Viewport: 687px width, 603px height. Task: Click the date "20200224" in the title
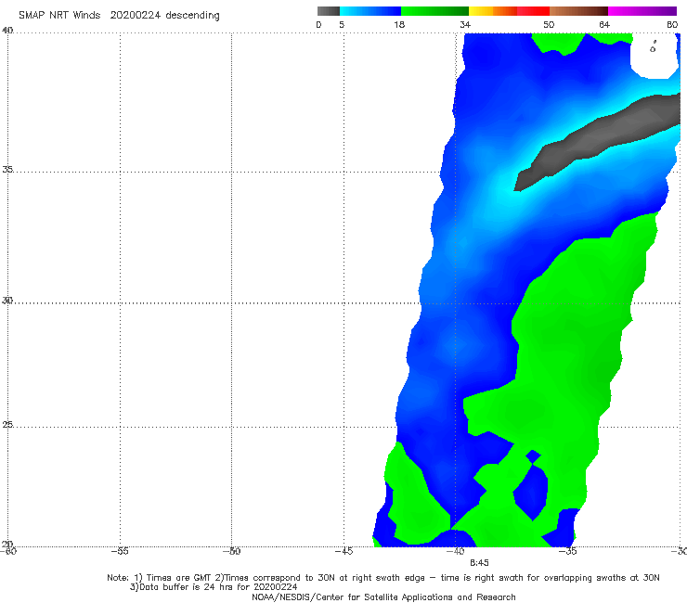(x=136, y=15)
